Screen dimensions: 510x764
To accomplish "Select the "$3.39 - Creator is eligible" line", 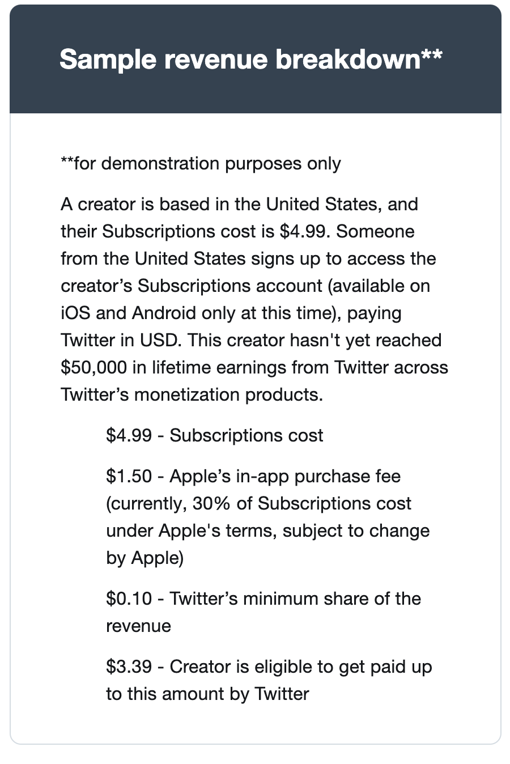I will click(269, 667).
